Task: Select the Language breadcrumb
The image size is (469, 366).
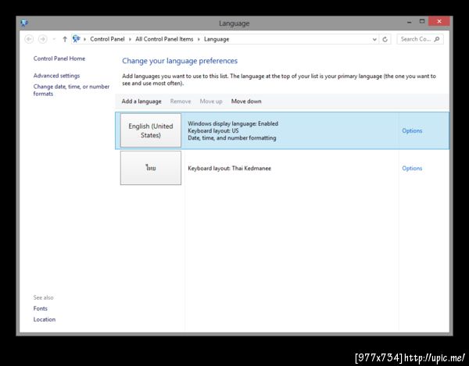Action: [217, 39]
